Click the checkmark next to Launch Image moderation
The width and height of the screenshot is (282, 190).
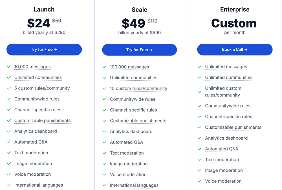tap(9, 164)
